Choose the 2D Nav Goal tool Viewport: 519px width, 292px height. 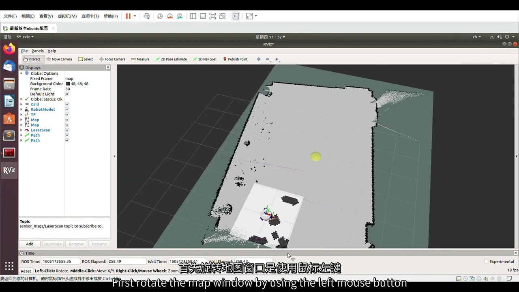205,59
